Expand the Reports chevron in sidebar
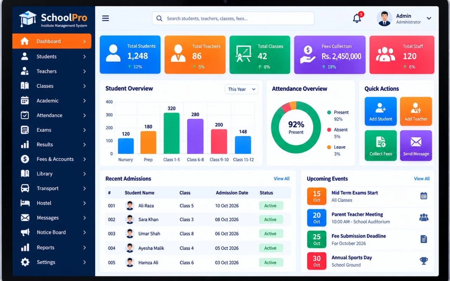 pyautogui.click(x=84, y=248)
